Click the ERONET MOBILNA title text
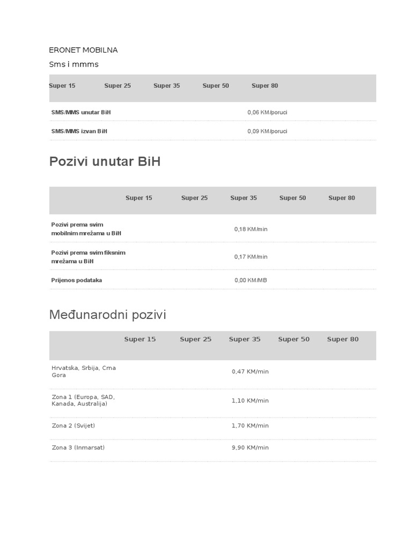Viewport: 412px width, 549px height. [x=83, y=50]
